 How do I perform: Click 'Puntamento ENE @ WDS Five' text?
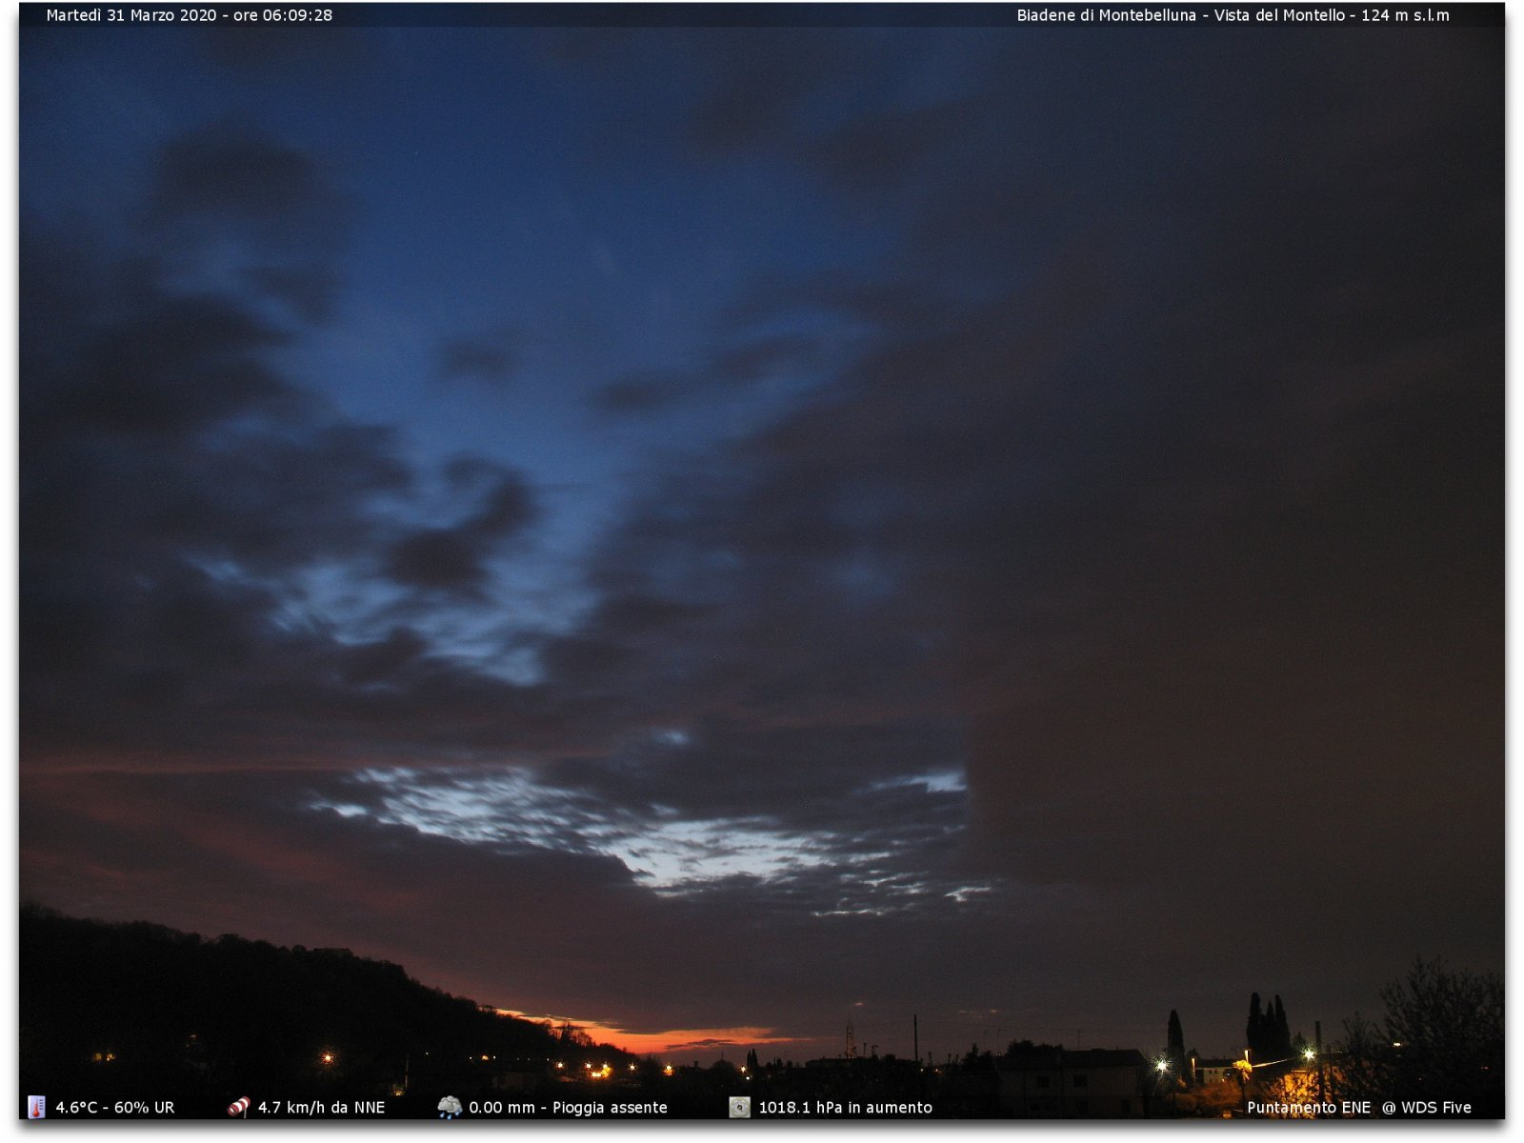tap(1359, 1108)
